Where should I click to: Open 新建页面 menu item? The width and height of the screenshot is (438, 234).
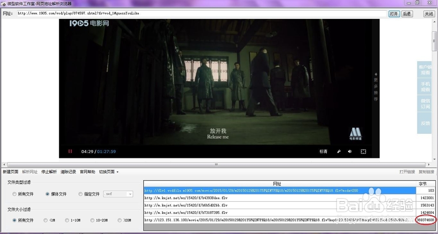pyautogui.click(x=11, y=172)
